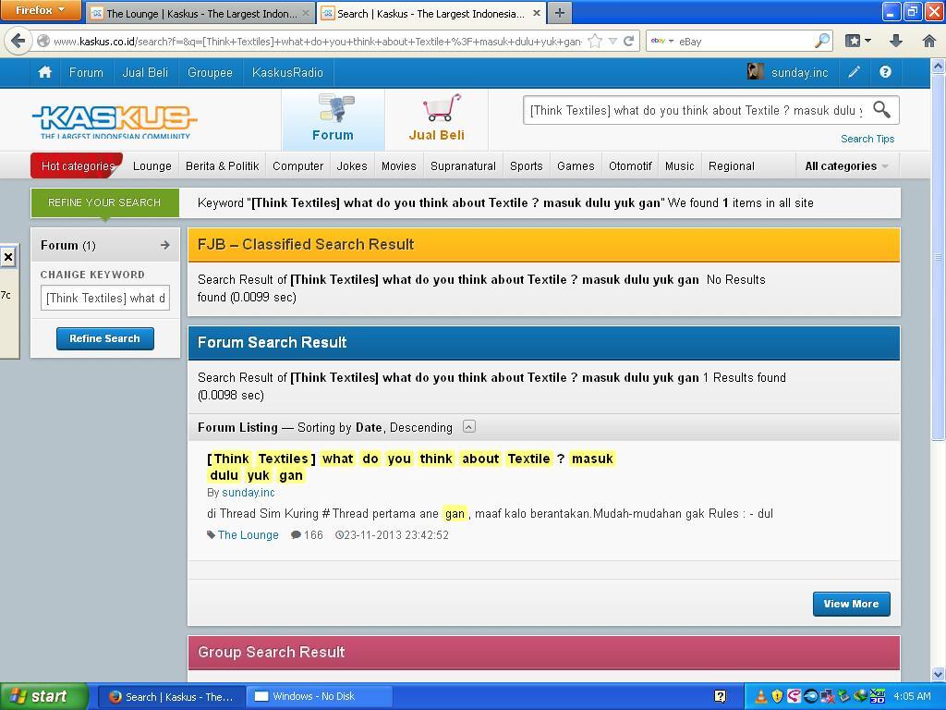Open Music category
This screenshot has height=710, width=946.
pos(679,166)
